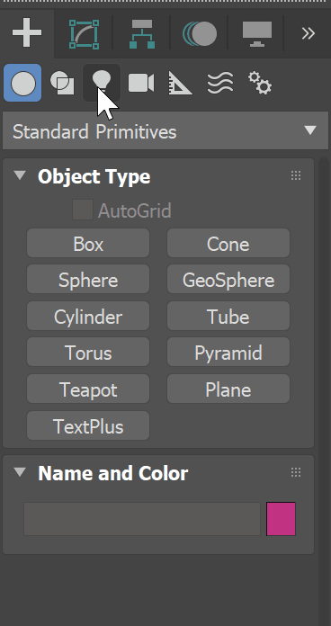331x626 pixels.
Task: Click the Box primitive button
Action: click(88, 243)
